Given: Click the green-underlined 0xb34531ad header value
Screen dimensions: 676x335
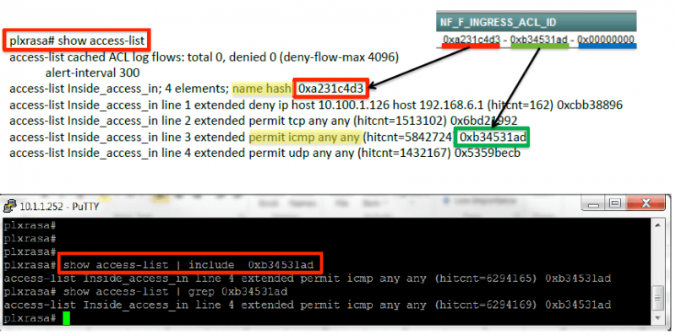Looking at the screenshot, I should (539, 39).
